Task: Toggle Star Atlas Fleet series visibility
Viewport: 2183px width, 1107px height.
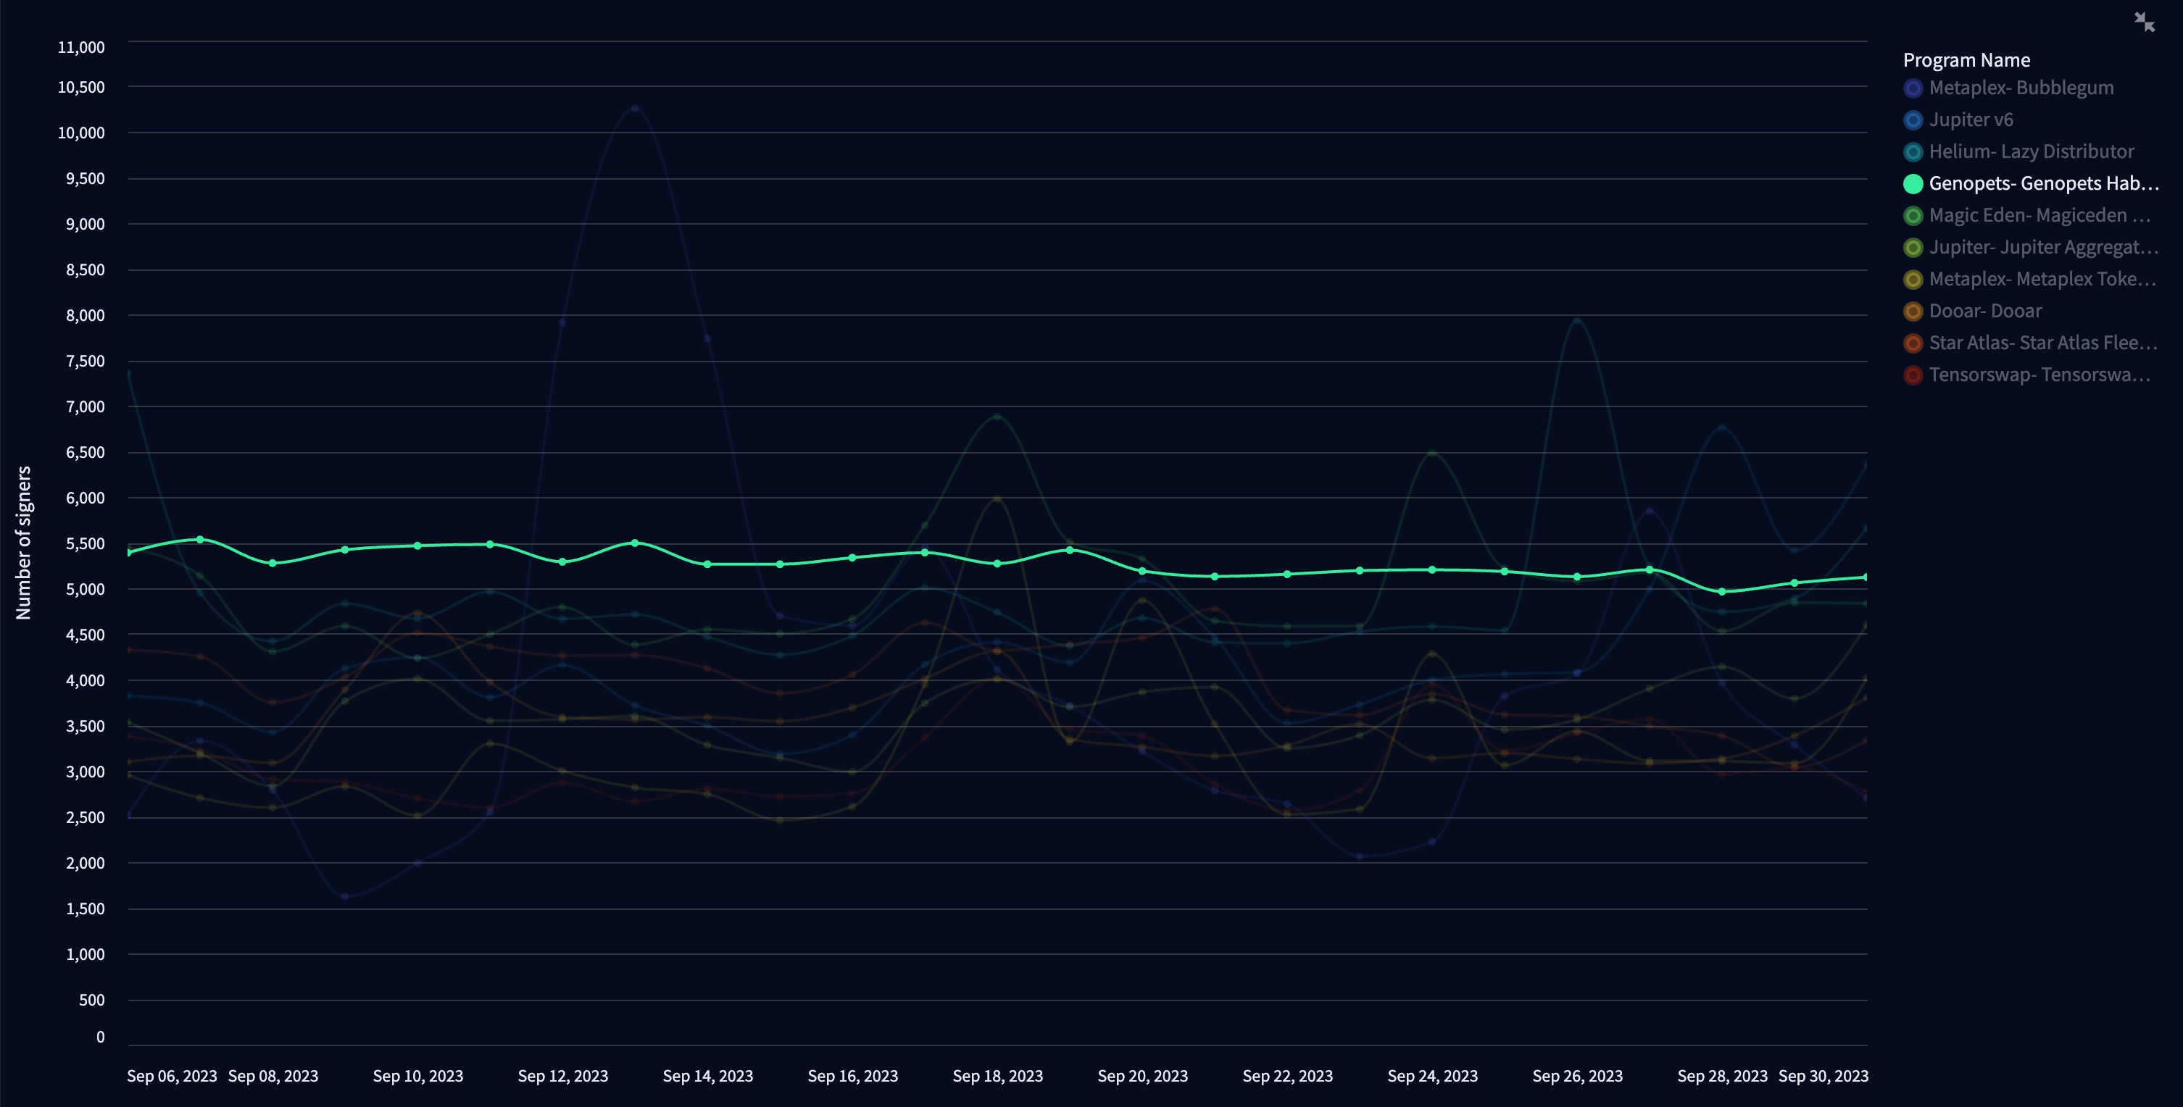Action: coord(1913,343)
